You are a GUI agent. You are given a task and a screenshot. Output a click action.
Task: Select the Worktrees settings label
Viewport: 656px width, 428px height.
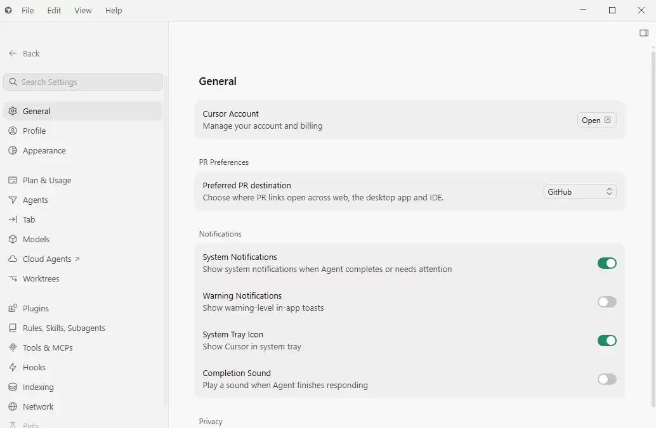coord(41,278)
